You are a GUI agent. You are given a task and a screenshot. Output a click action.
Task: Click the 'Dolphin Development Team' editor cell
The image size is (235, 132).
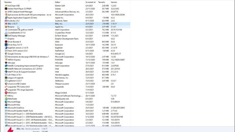(x=67, y=38)
